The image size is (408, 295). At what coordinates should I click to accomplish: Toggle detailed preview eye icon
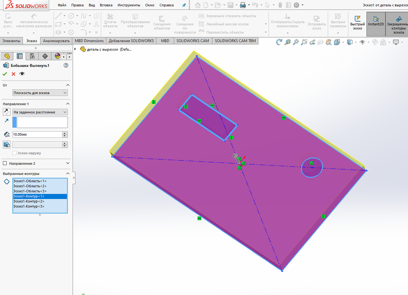22,74
